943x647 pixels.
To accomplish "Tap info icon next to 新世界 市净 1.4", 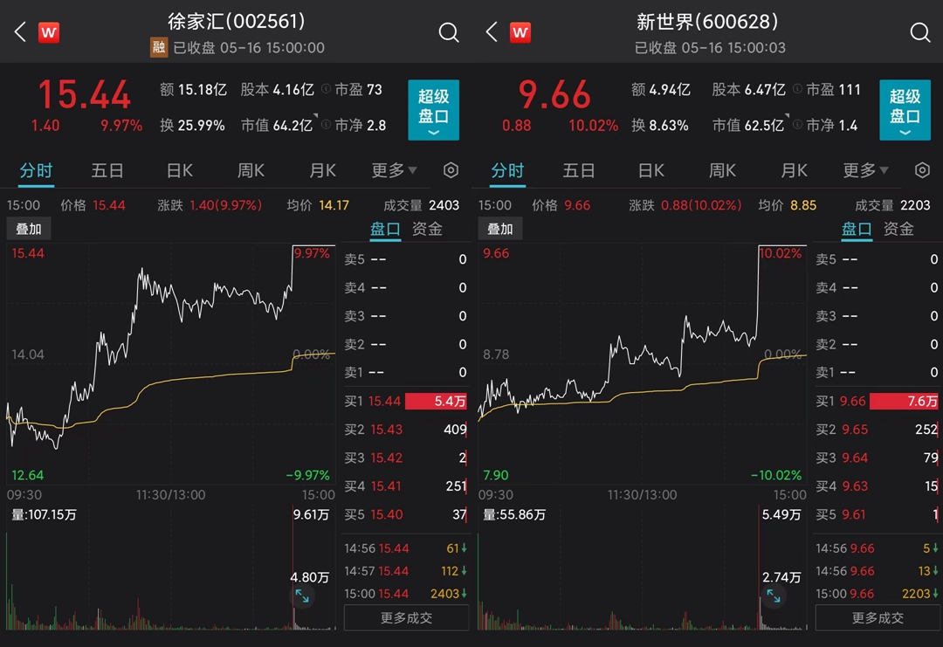I will tap(797, 125).
